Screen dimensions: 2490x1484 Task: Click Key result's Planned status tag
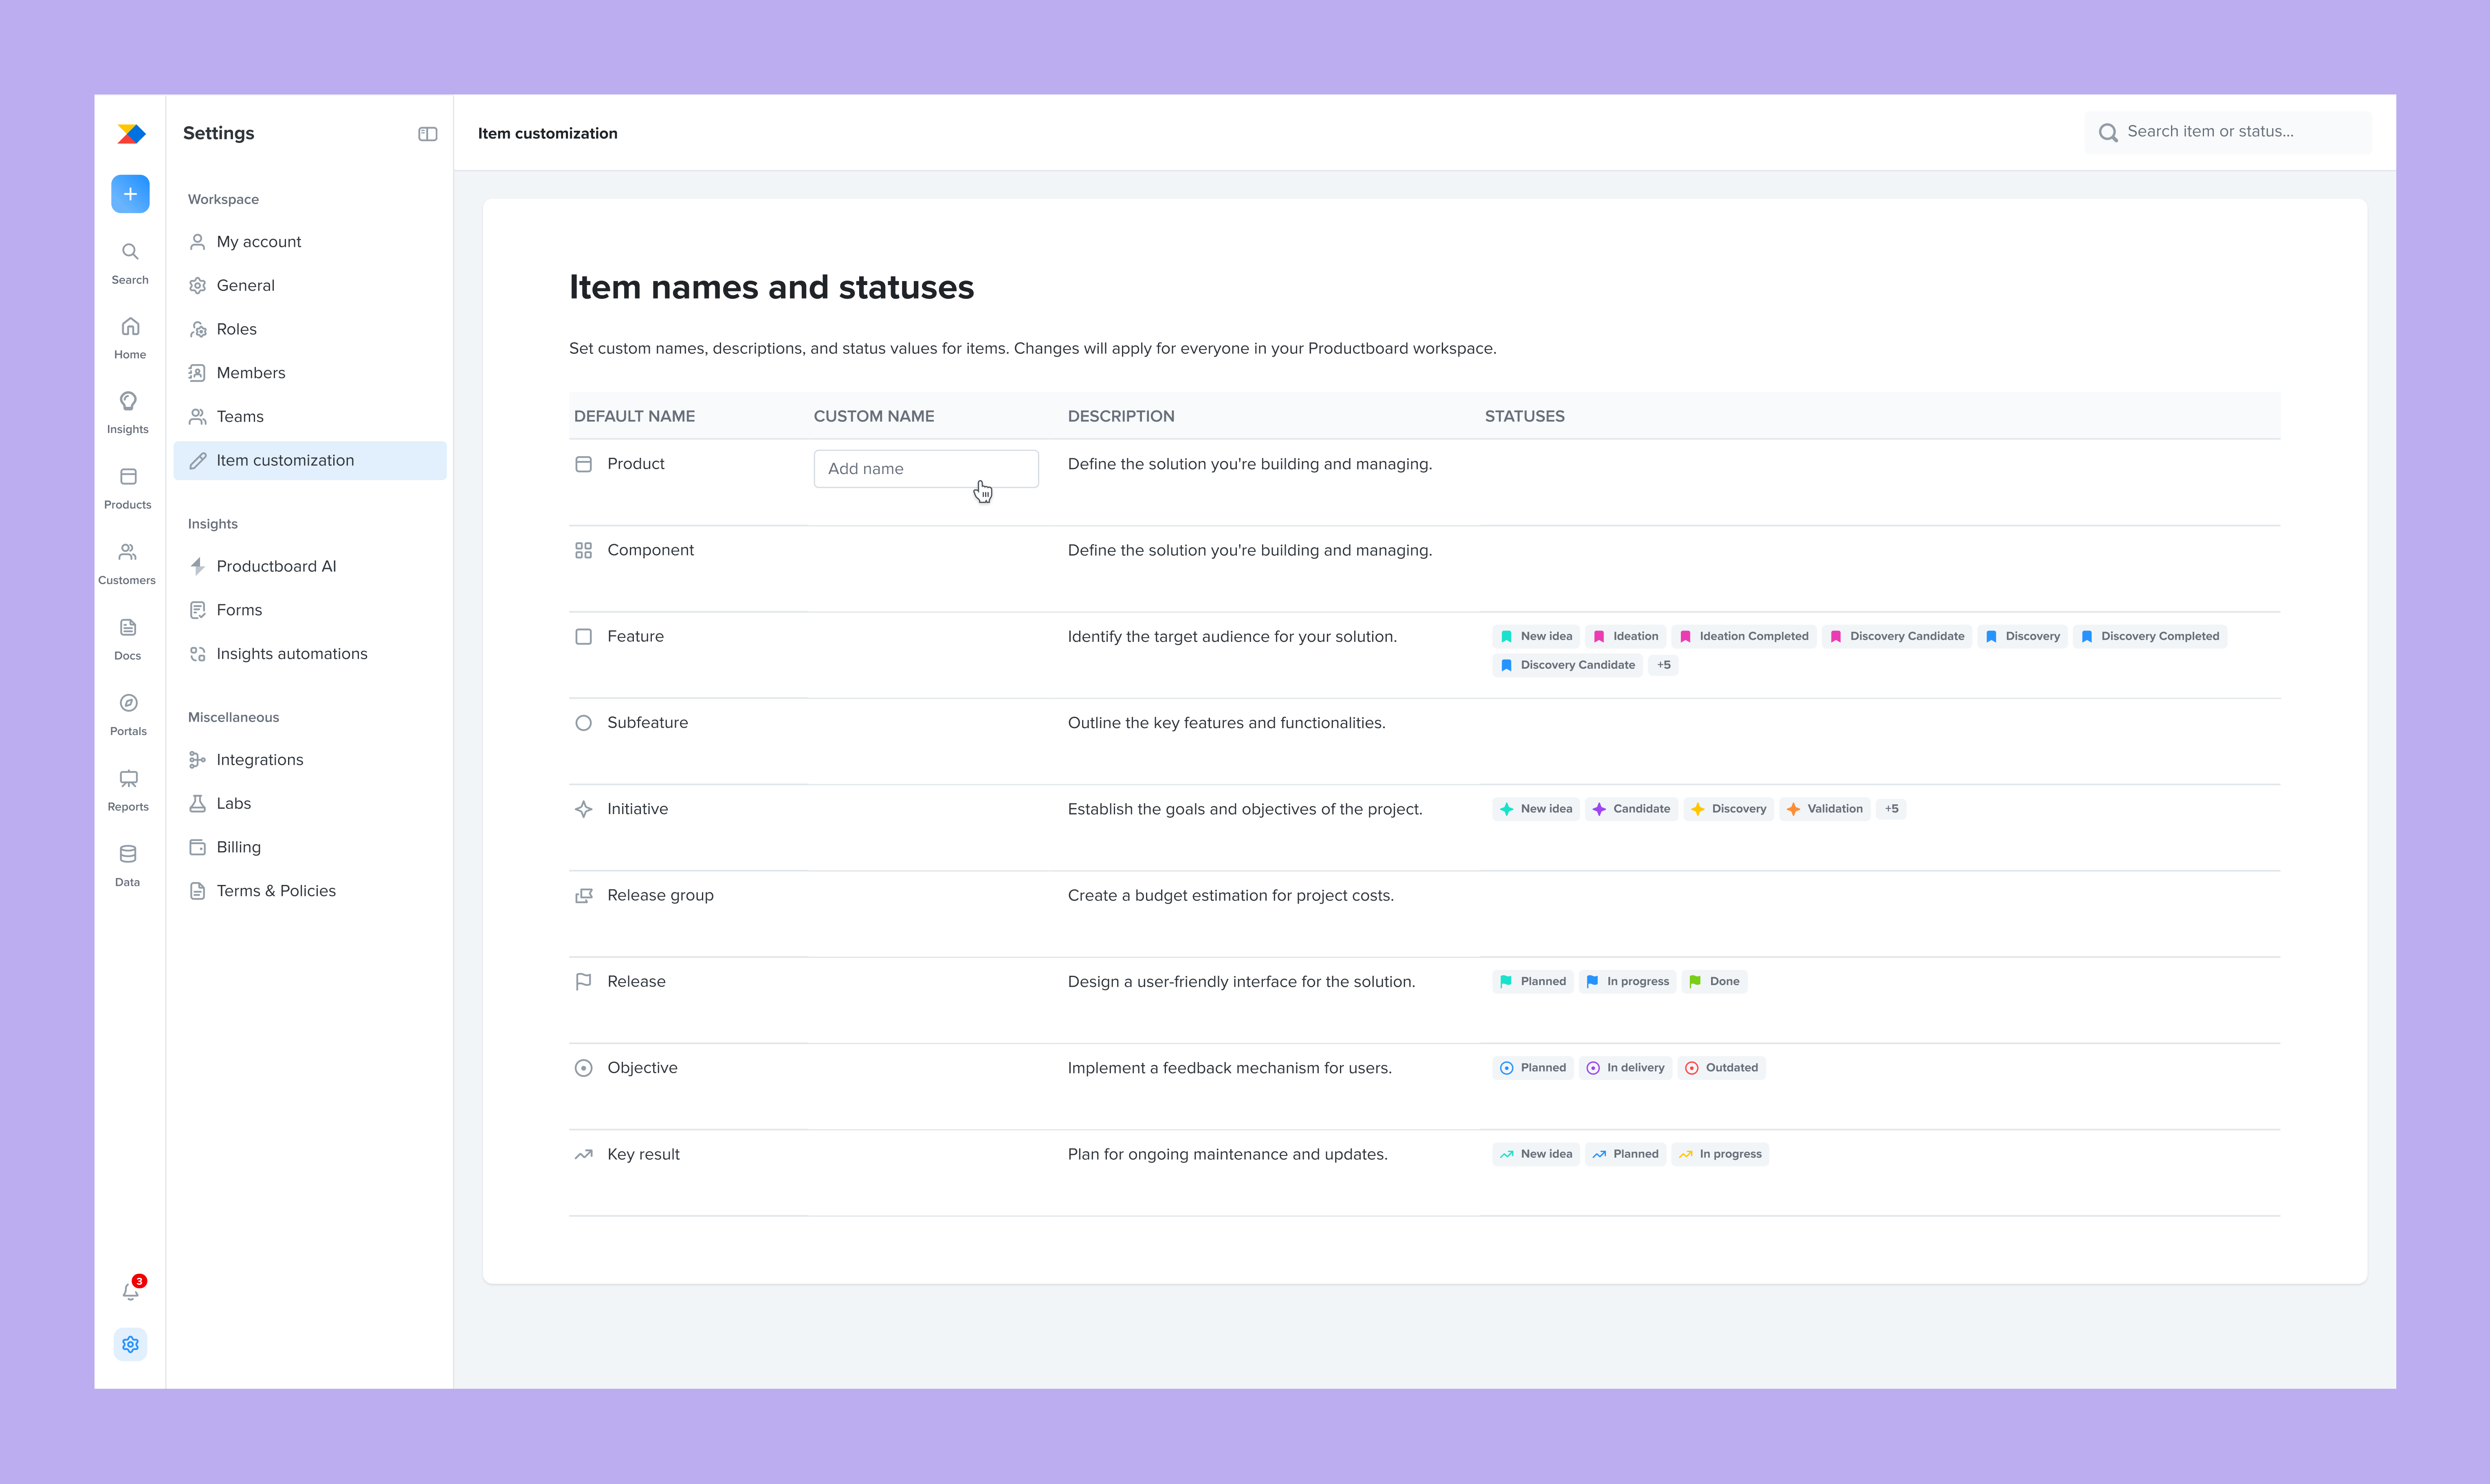pyautogui.click(x=1626, y=1154)
